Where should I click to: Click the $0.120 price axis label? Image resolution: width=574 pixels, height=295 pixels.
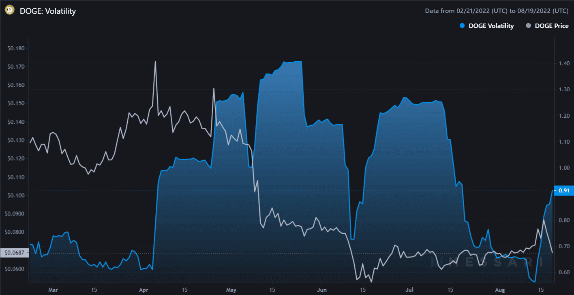tap(16, 159)
